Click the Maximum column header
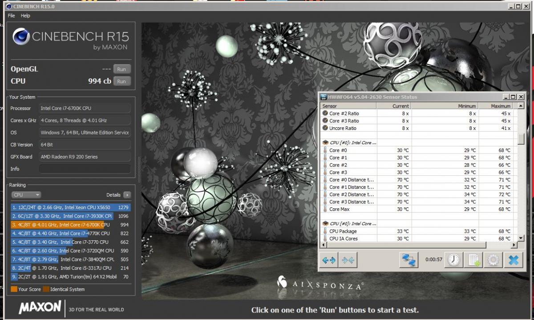 pyautogui.click(x=495, y=106)
